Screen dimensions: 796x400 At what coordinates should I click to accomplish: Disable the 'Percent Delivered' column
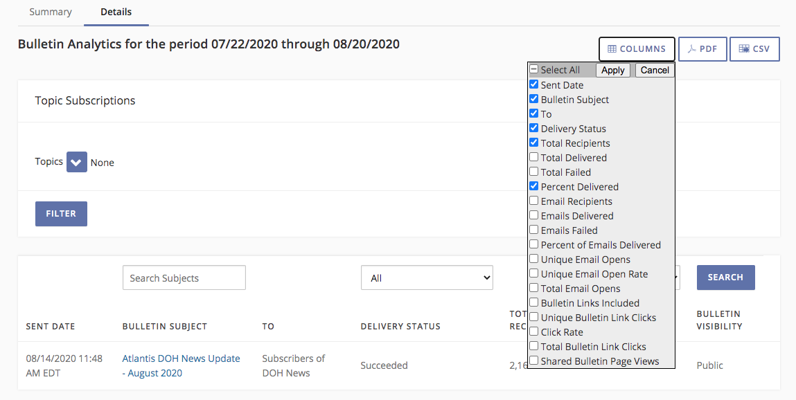533,185
